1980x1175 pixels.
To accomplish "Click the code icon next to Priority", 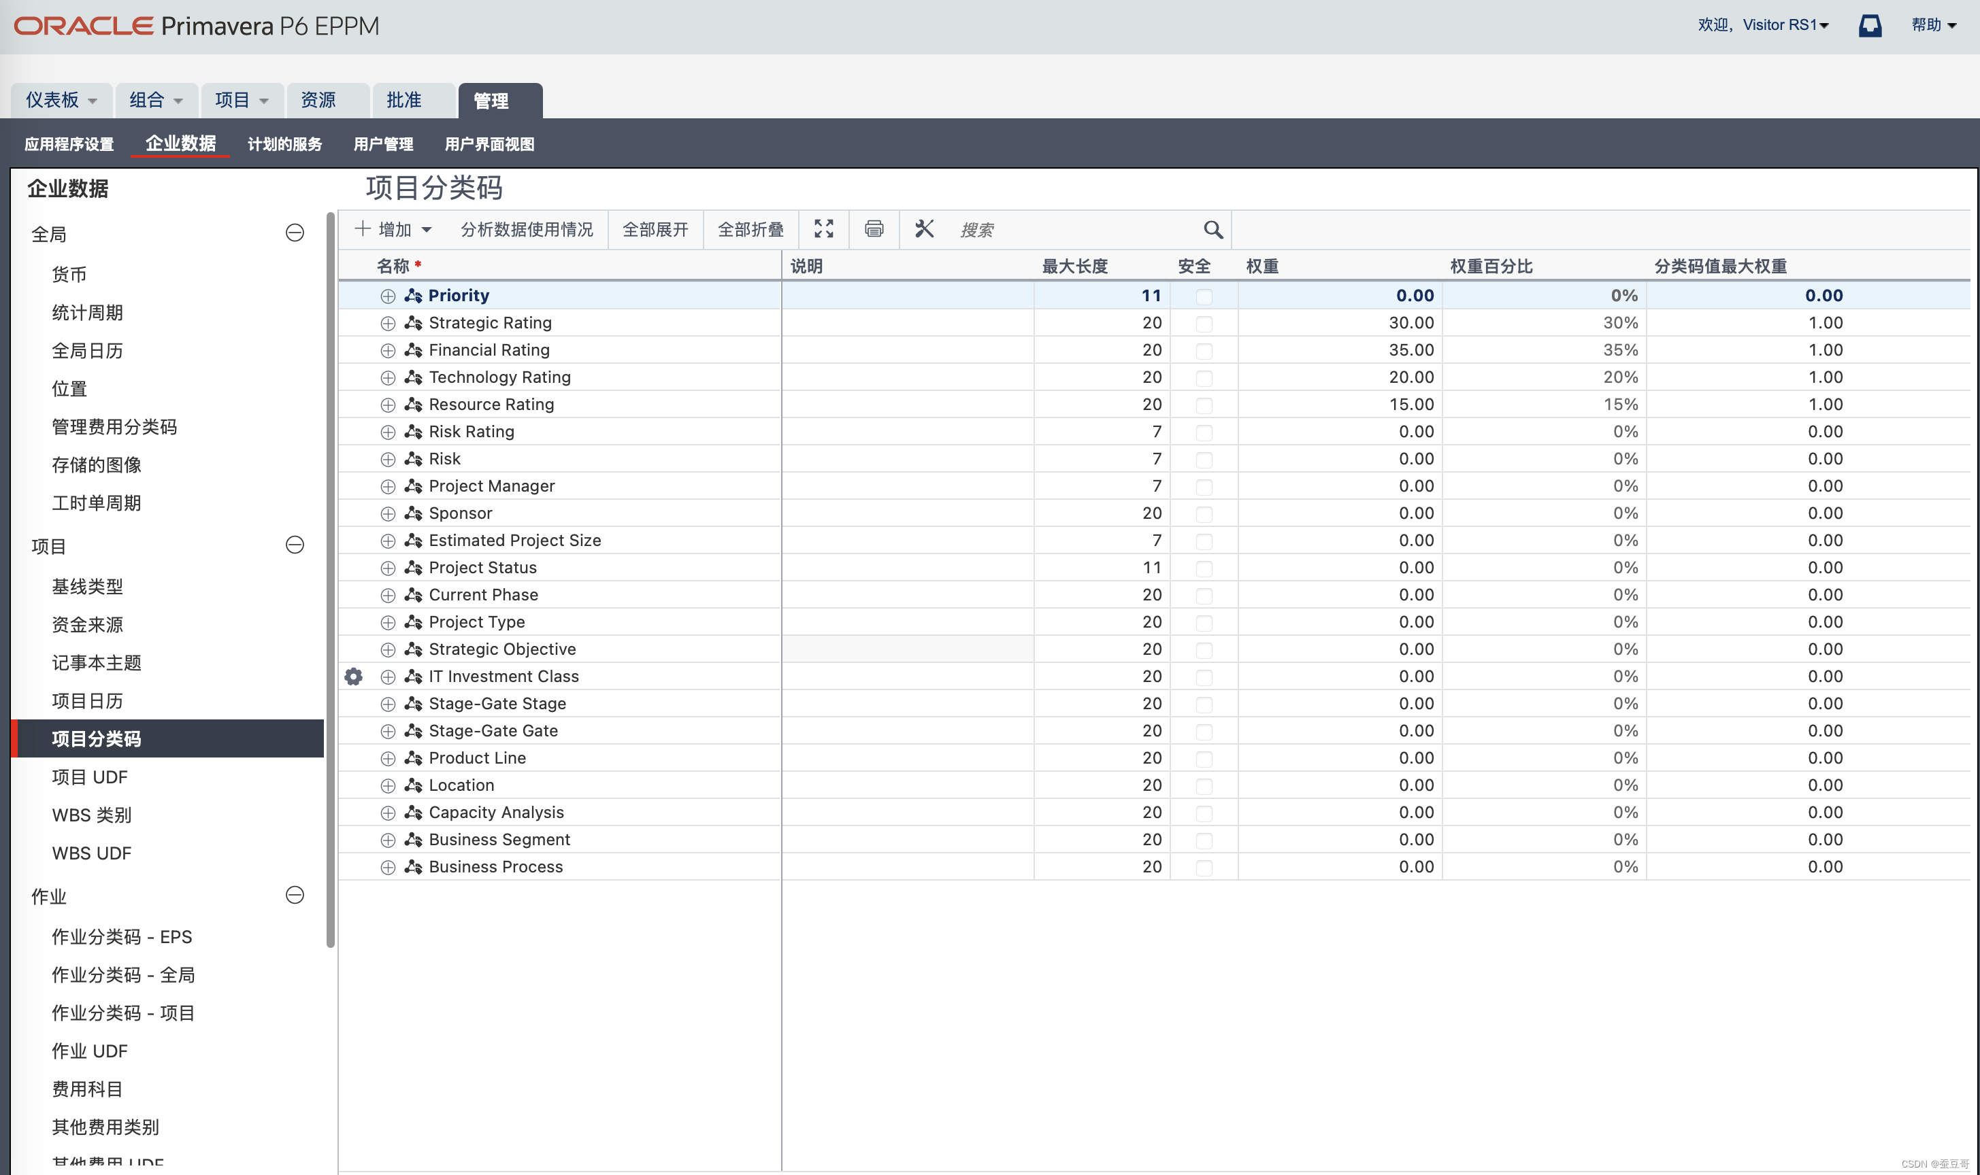I will pos(413,295).
